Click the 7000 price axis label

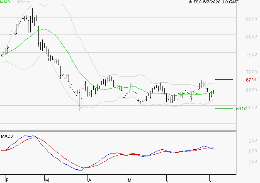251,72
